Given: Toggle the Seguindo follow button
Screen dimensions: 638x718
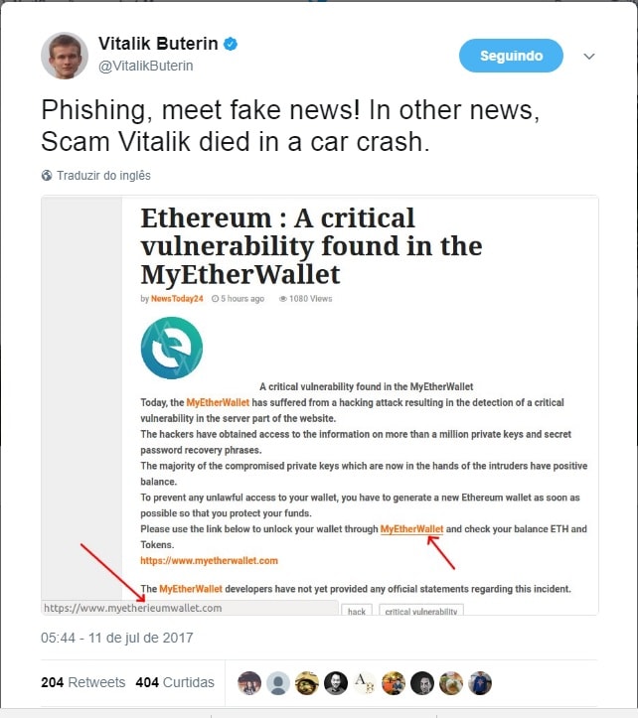Looking at the screenshot, I should click(511, 56).
